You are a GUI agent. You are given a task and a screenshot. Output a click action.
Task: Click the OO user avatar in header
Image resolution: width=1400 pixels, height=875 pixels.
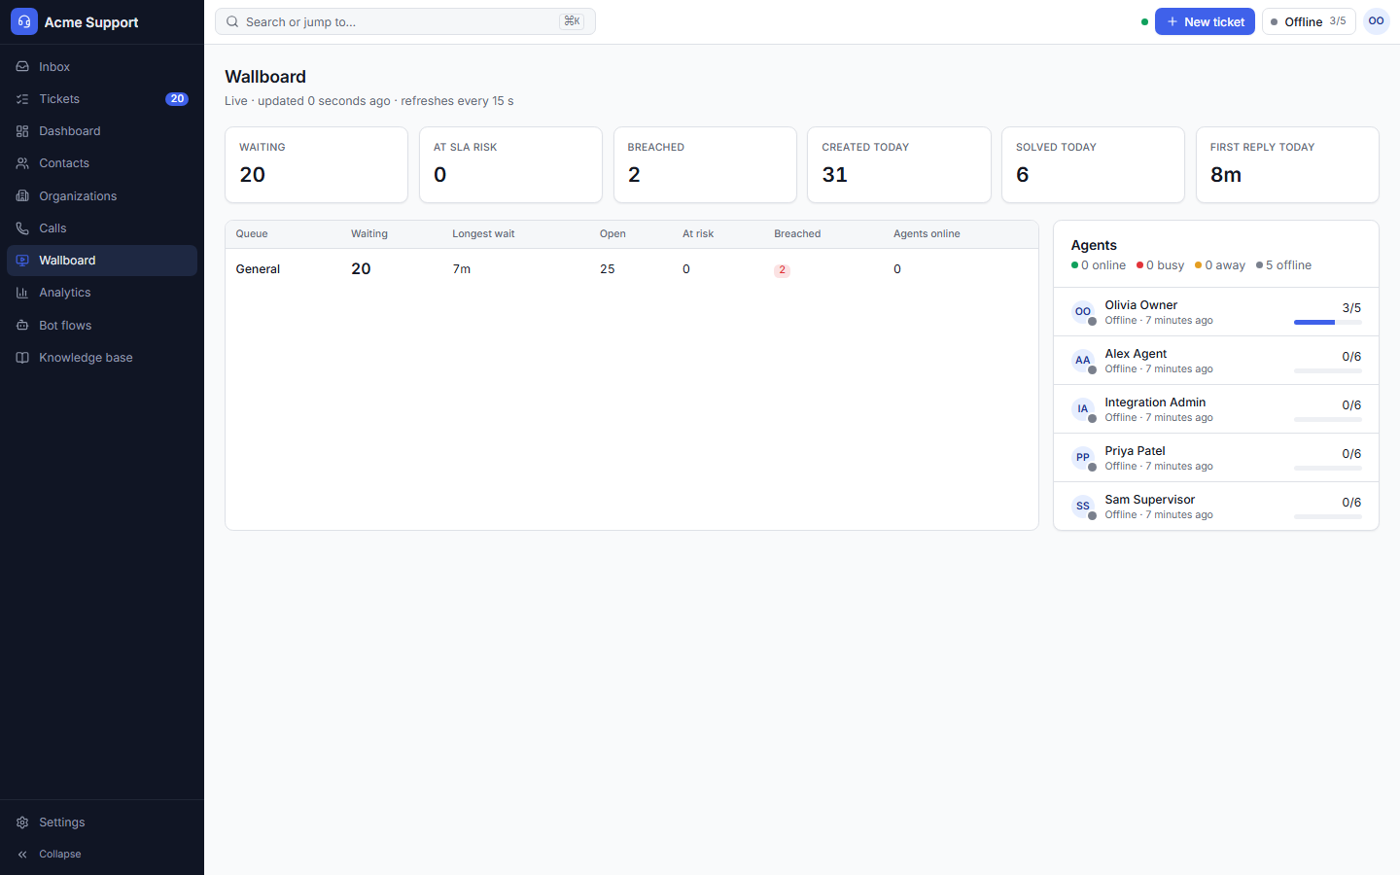pyautogui.click(x=1377, y=21)
